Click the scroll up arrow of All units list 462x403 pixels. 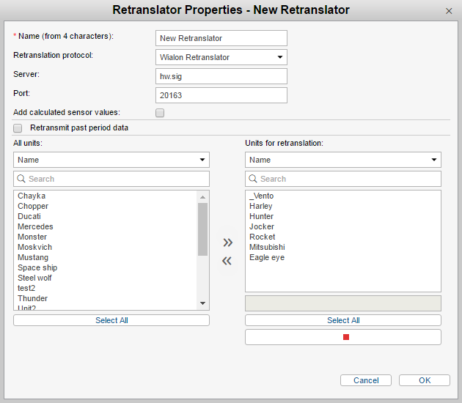point(202,197)
